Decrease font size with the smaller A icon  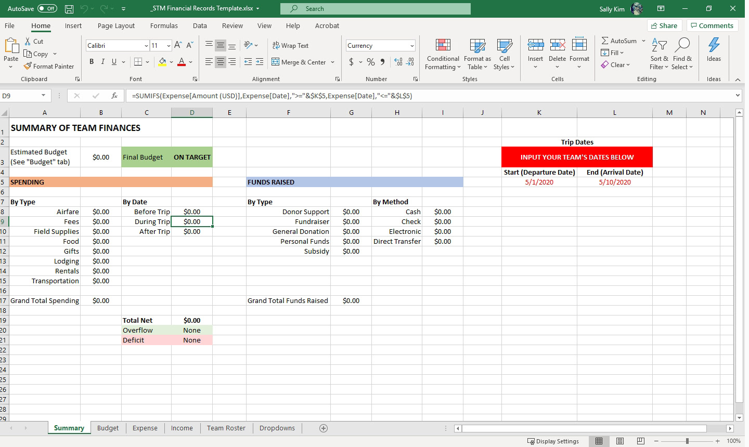click(190, 45)
